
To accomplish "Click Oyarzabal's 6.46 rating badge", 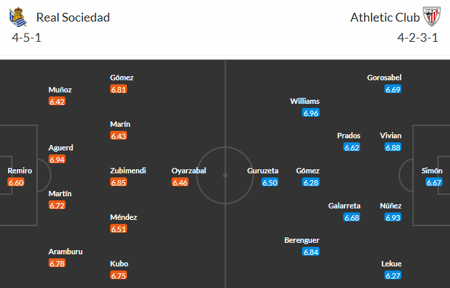I will point(180,182).
